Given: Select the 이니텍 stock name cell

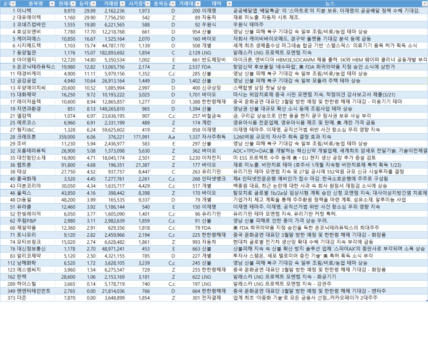Looking at the screenshot, I should tap(35, 11).
